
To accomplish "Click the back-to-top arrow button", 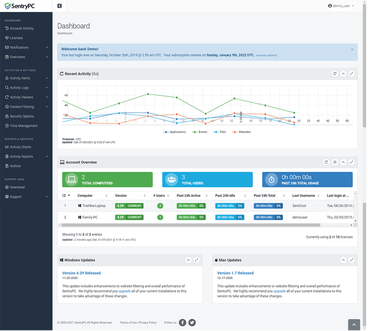I will 353,325.
